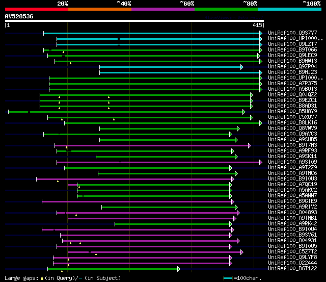The width and height of the screenshot is (326, 282).
Task: Click the UniRef100_A9RK42 label
Action: coord(292,224)
